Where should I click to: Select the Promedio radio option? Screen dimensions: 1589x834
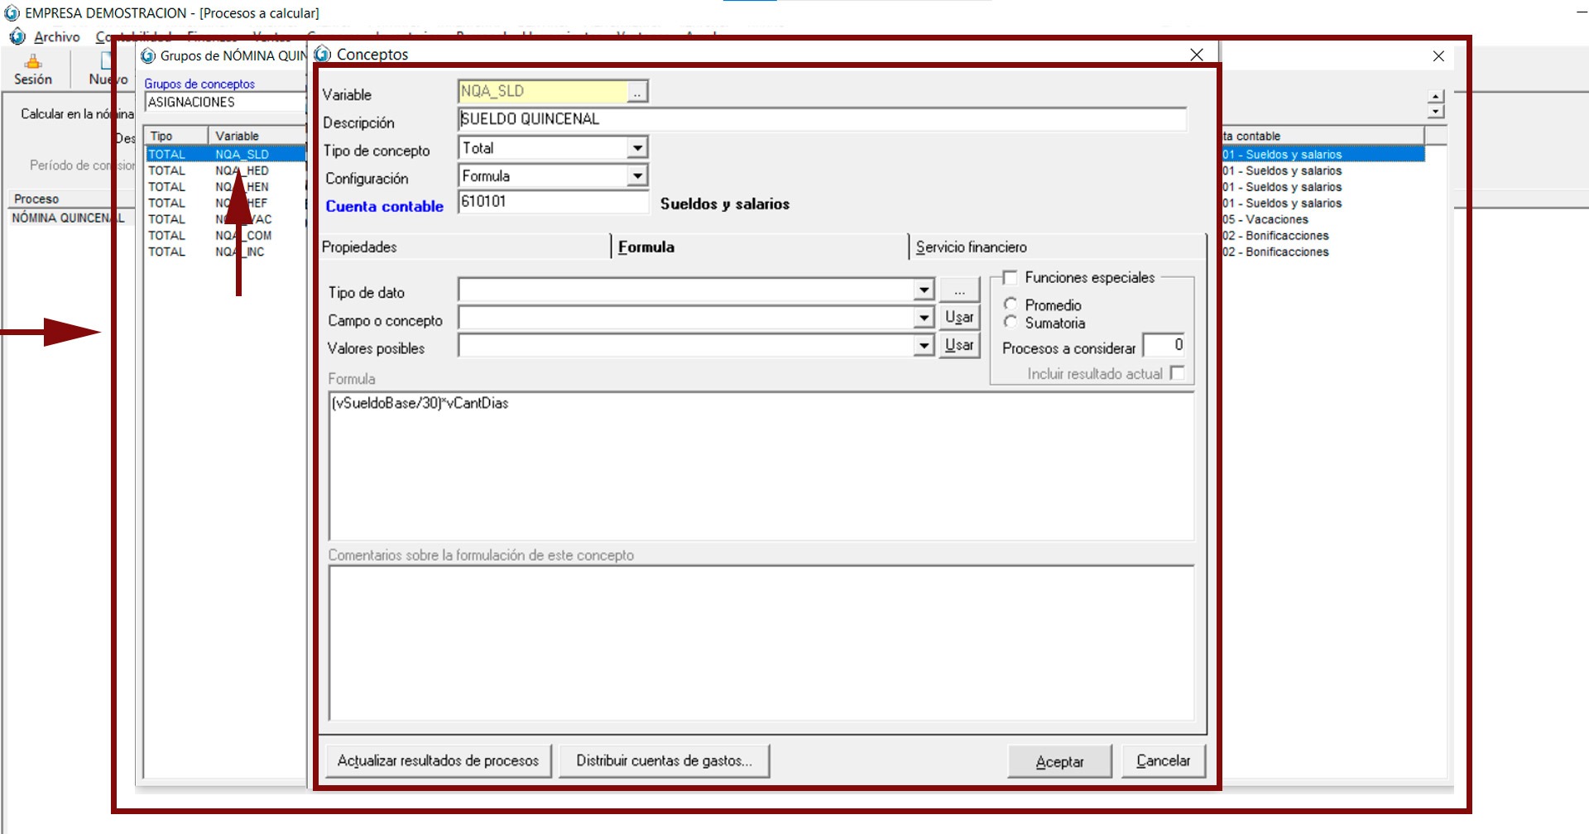[x=1011, y=304]
